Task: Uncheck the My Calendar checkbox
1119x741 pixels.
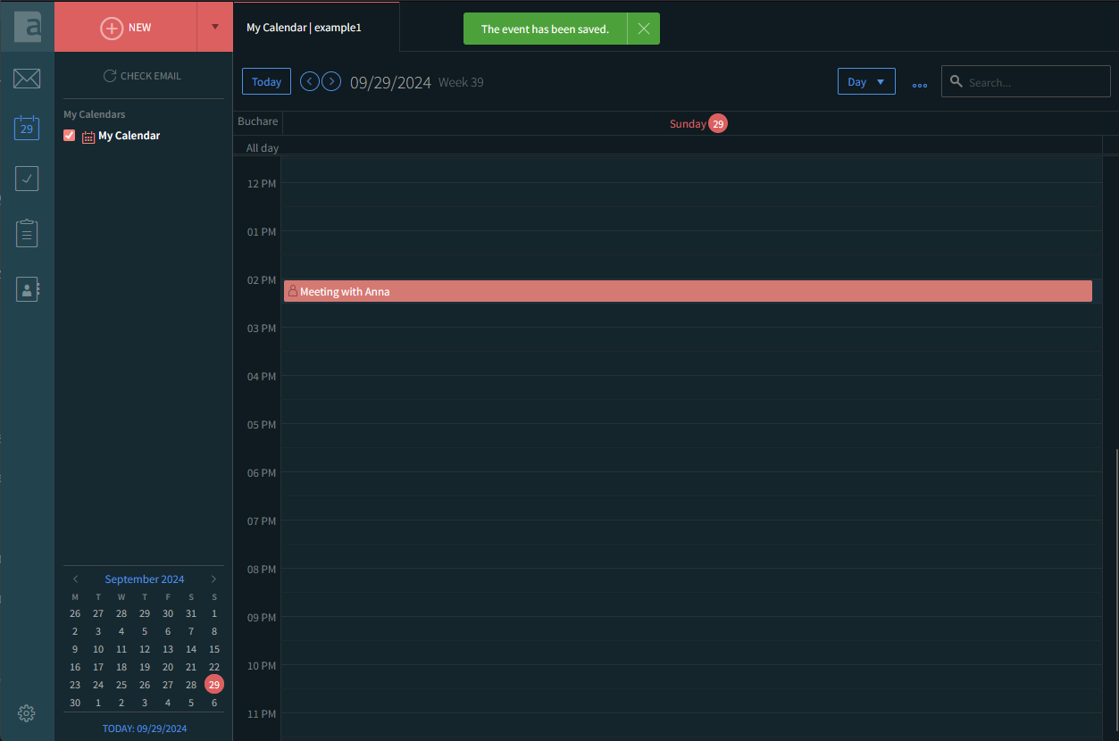Action: pyautogui.click(x=70, y=136)
